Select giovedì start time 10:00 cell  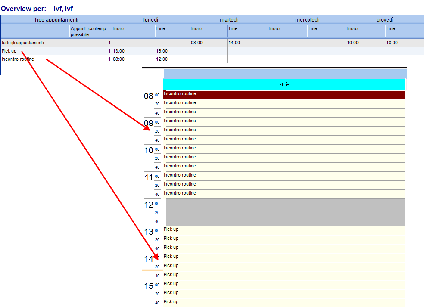(x=365, y=43)
